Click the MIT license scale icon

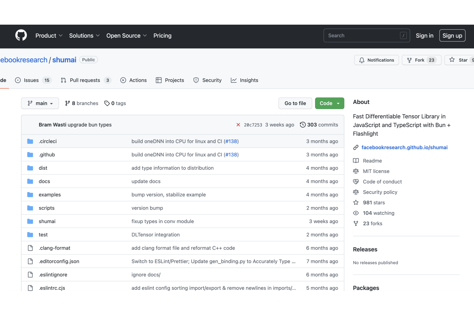coord(356,171)
